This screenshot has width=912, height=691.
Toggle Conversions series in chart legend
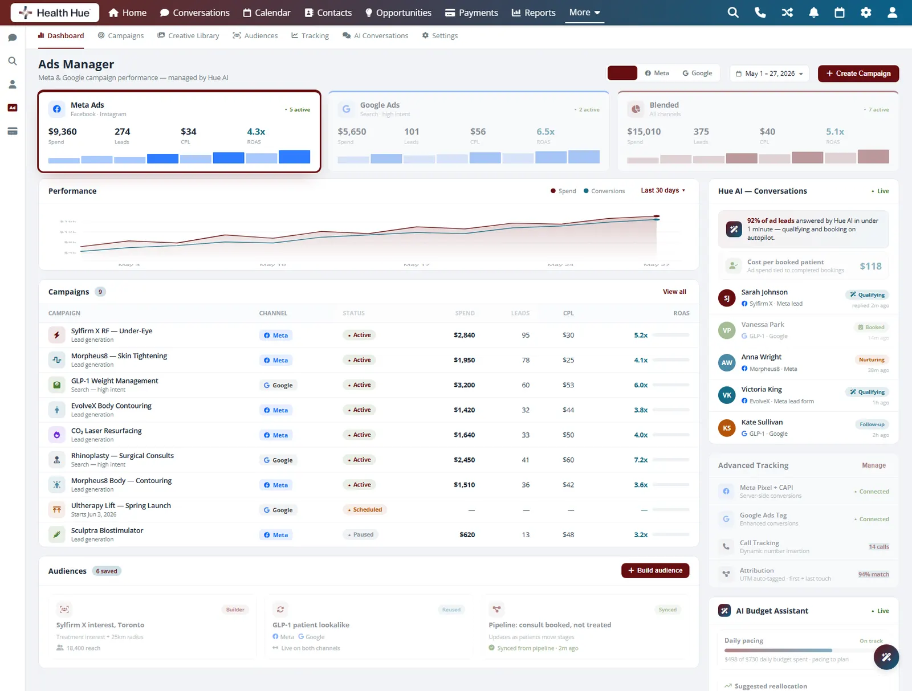click(604, 191)
